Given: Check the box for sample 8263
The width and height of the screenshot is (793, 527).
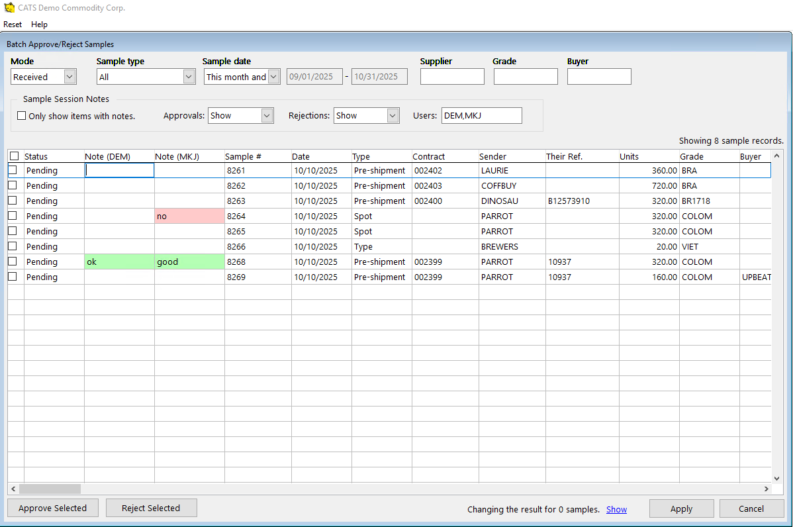Looking at the screenshot, I should click(x=13, y=201).
